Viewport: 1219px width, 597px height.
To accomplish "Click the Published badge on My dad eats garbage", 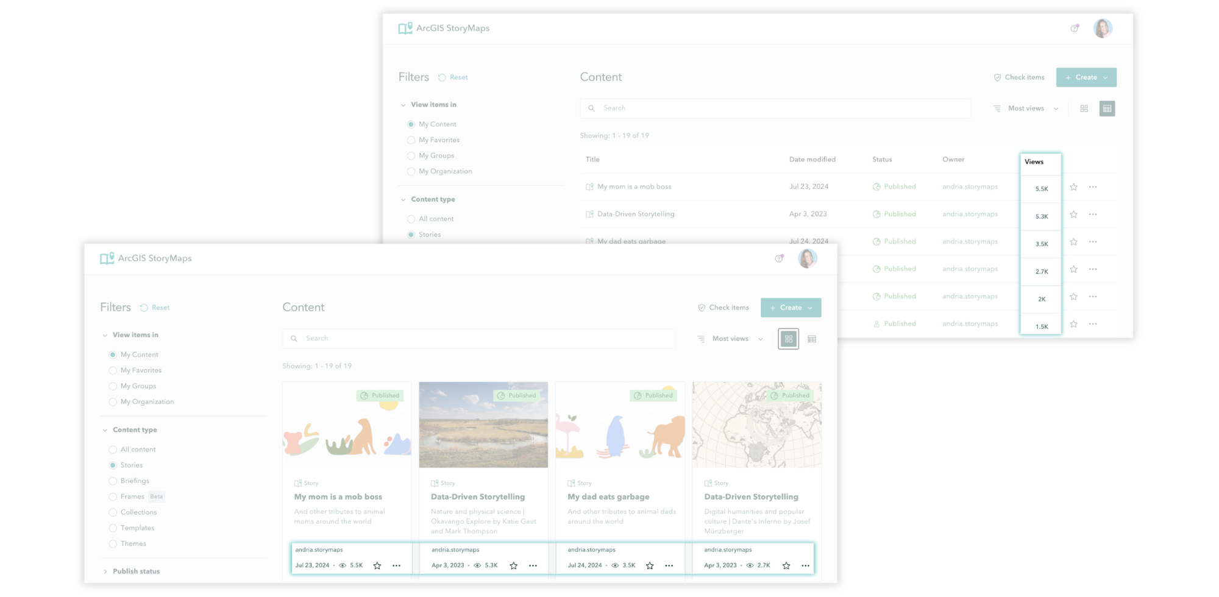I will coord(654,395).
